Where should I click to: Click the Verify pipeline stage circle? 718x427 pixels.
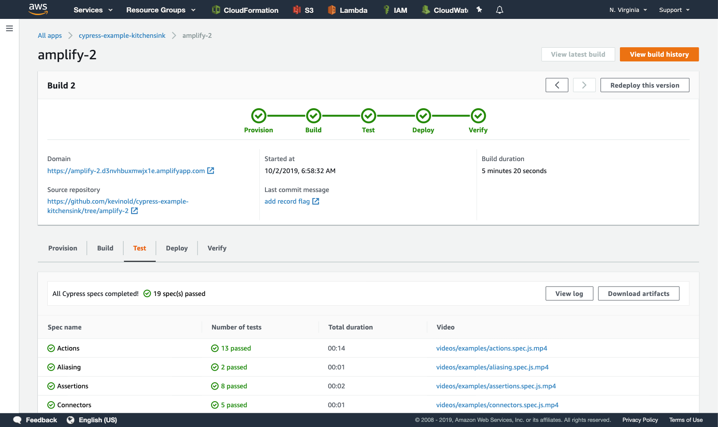478,116
